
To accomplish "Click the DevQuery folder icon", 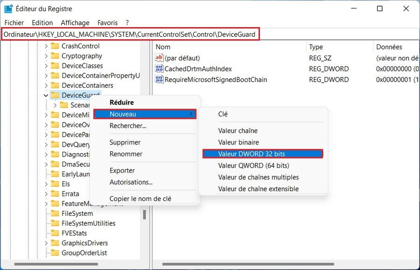I will pos(55,144).
